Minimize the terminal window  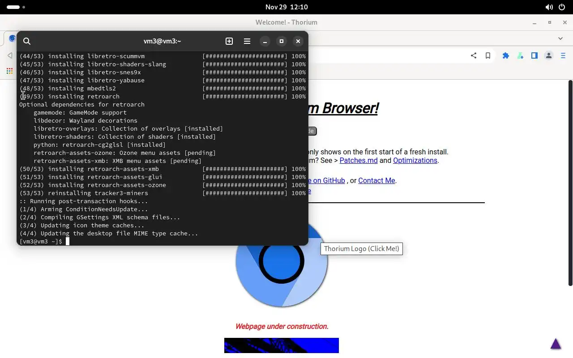[x=265, y=41]
